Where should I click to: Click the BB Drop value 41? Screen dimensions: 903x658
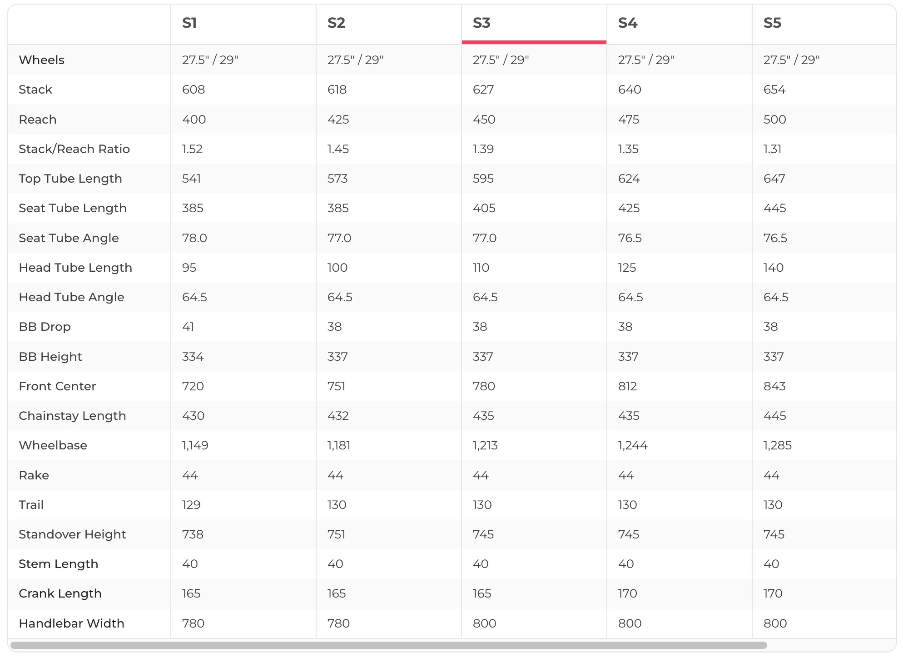tap(188, 327)
